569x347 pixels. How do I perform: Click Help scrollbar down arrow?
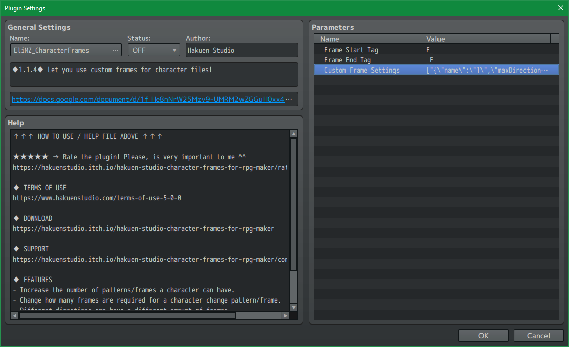pos(293,307)
